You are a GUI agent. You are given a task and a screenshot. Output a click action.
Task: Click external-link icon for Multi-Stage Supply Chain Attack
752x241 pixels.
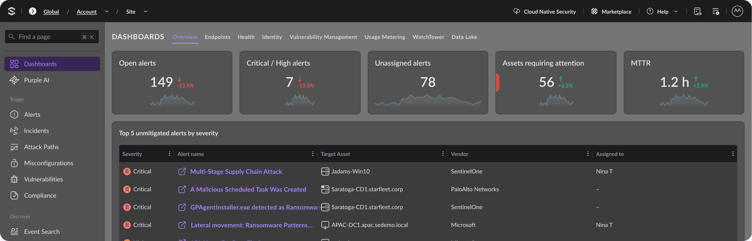coord(182,171)
